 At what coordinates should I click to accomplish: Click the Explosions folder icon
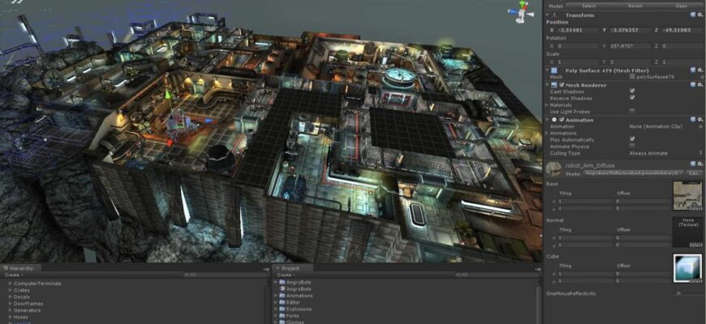[282, 309]
